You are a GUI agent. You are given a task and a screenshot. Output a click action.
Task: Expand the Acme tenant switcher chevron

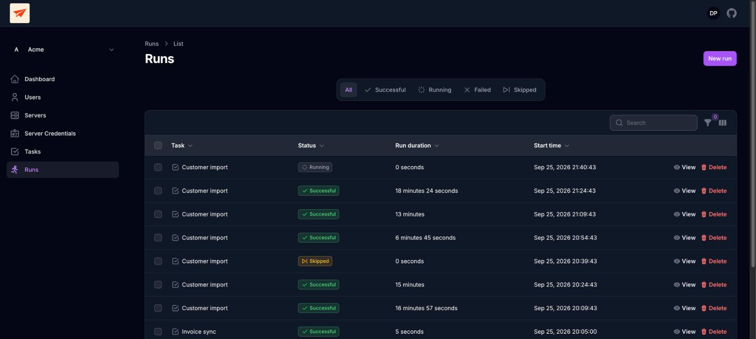[111, 50]
